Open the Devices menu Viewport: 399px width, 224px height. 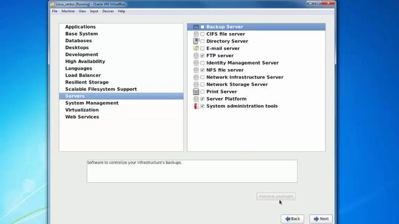point(108,11)
